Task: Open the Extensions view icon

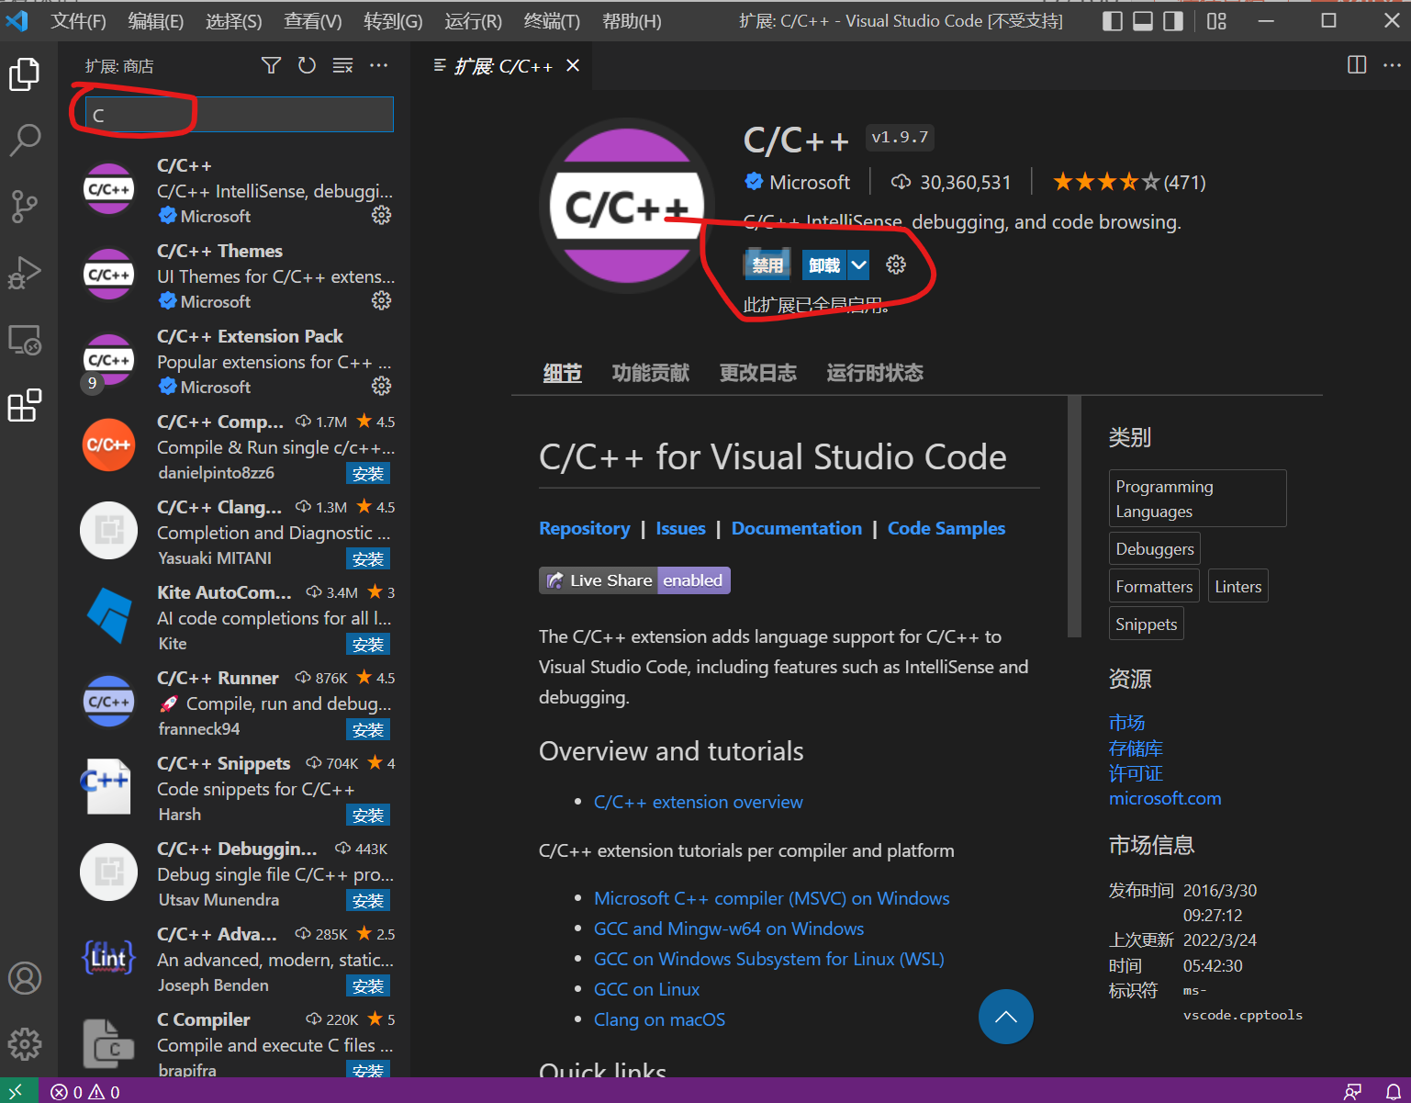Action: (x=25, y=405)
